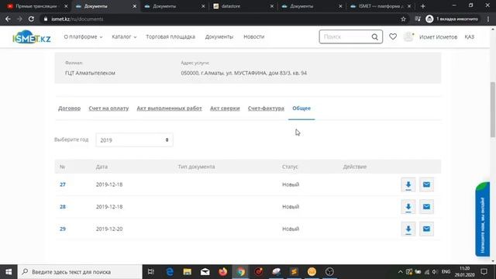The image size is (496, 279).
Task: Bookmark page with star icon
Action: pos(403,19)
